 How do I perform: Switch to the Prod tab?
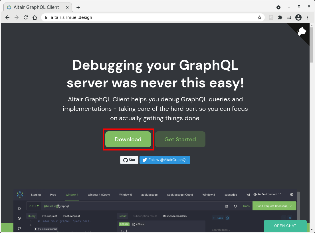(x=53, y=195)
